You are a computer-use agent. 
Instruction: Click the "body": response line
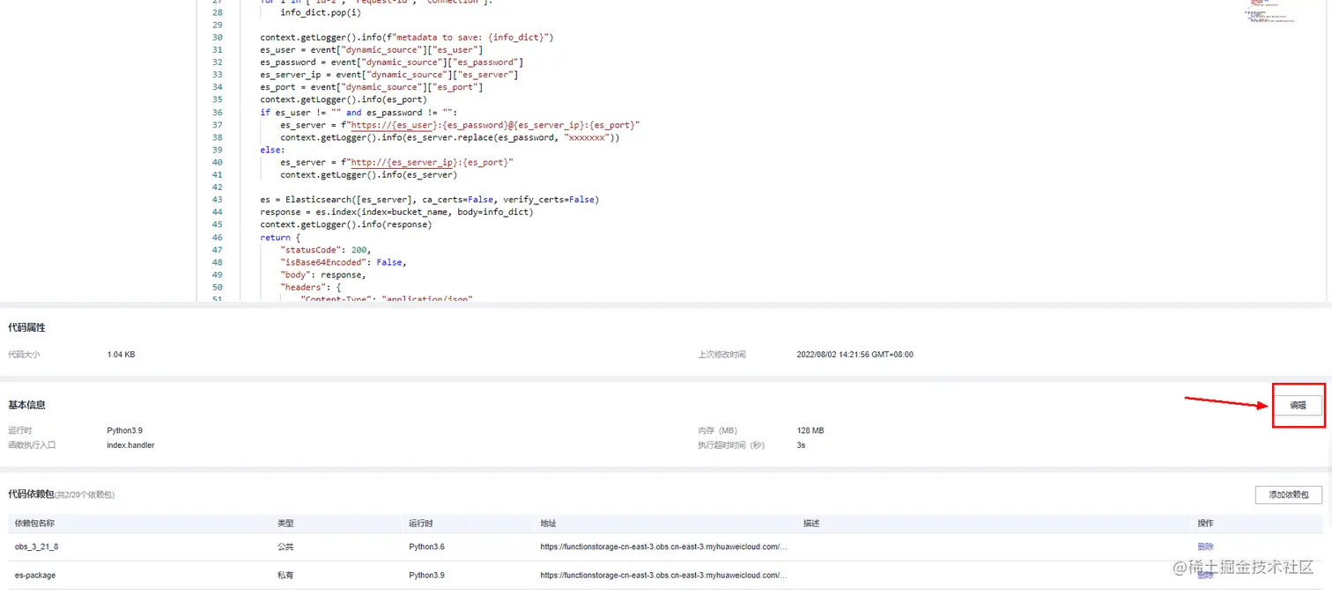pos(323,275)
